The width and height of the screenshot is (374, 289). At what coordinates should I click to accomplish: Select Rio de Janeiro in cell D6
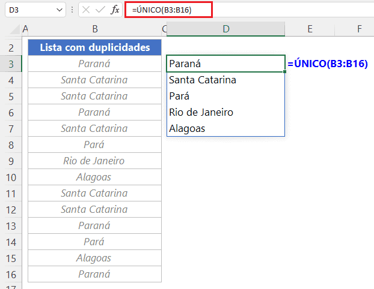click(225, 112)
